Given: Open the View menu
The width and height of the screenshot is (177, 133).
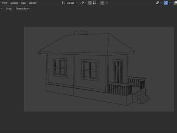Looking at the screenshot, I should tap(5, 3).
